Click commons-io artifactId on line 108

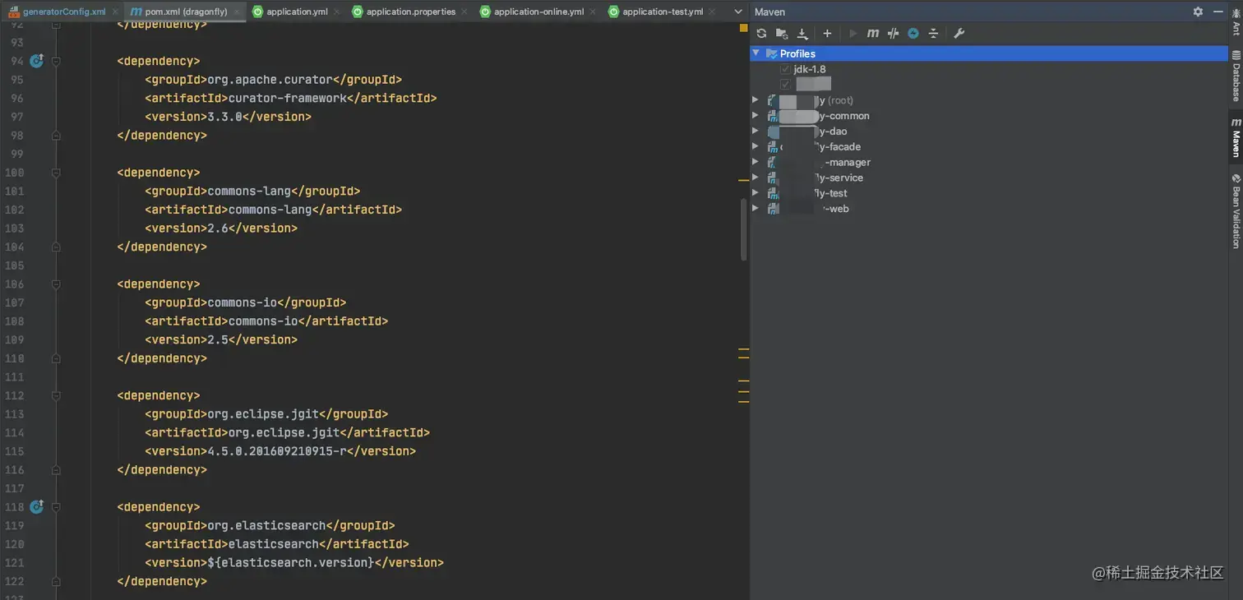tap(263, 321)
